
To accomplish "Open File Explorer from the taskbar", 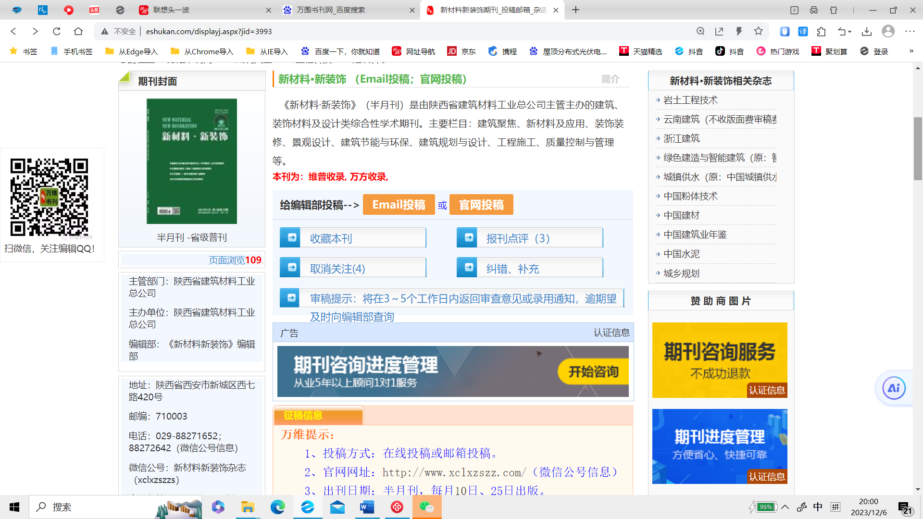I will coord(248,507).
